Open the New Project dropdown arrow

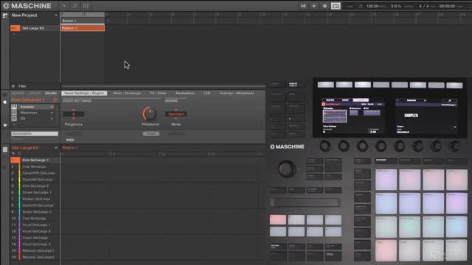point(56,15)
